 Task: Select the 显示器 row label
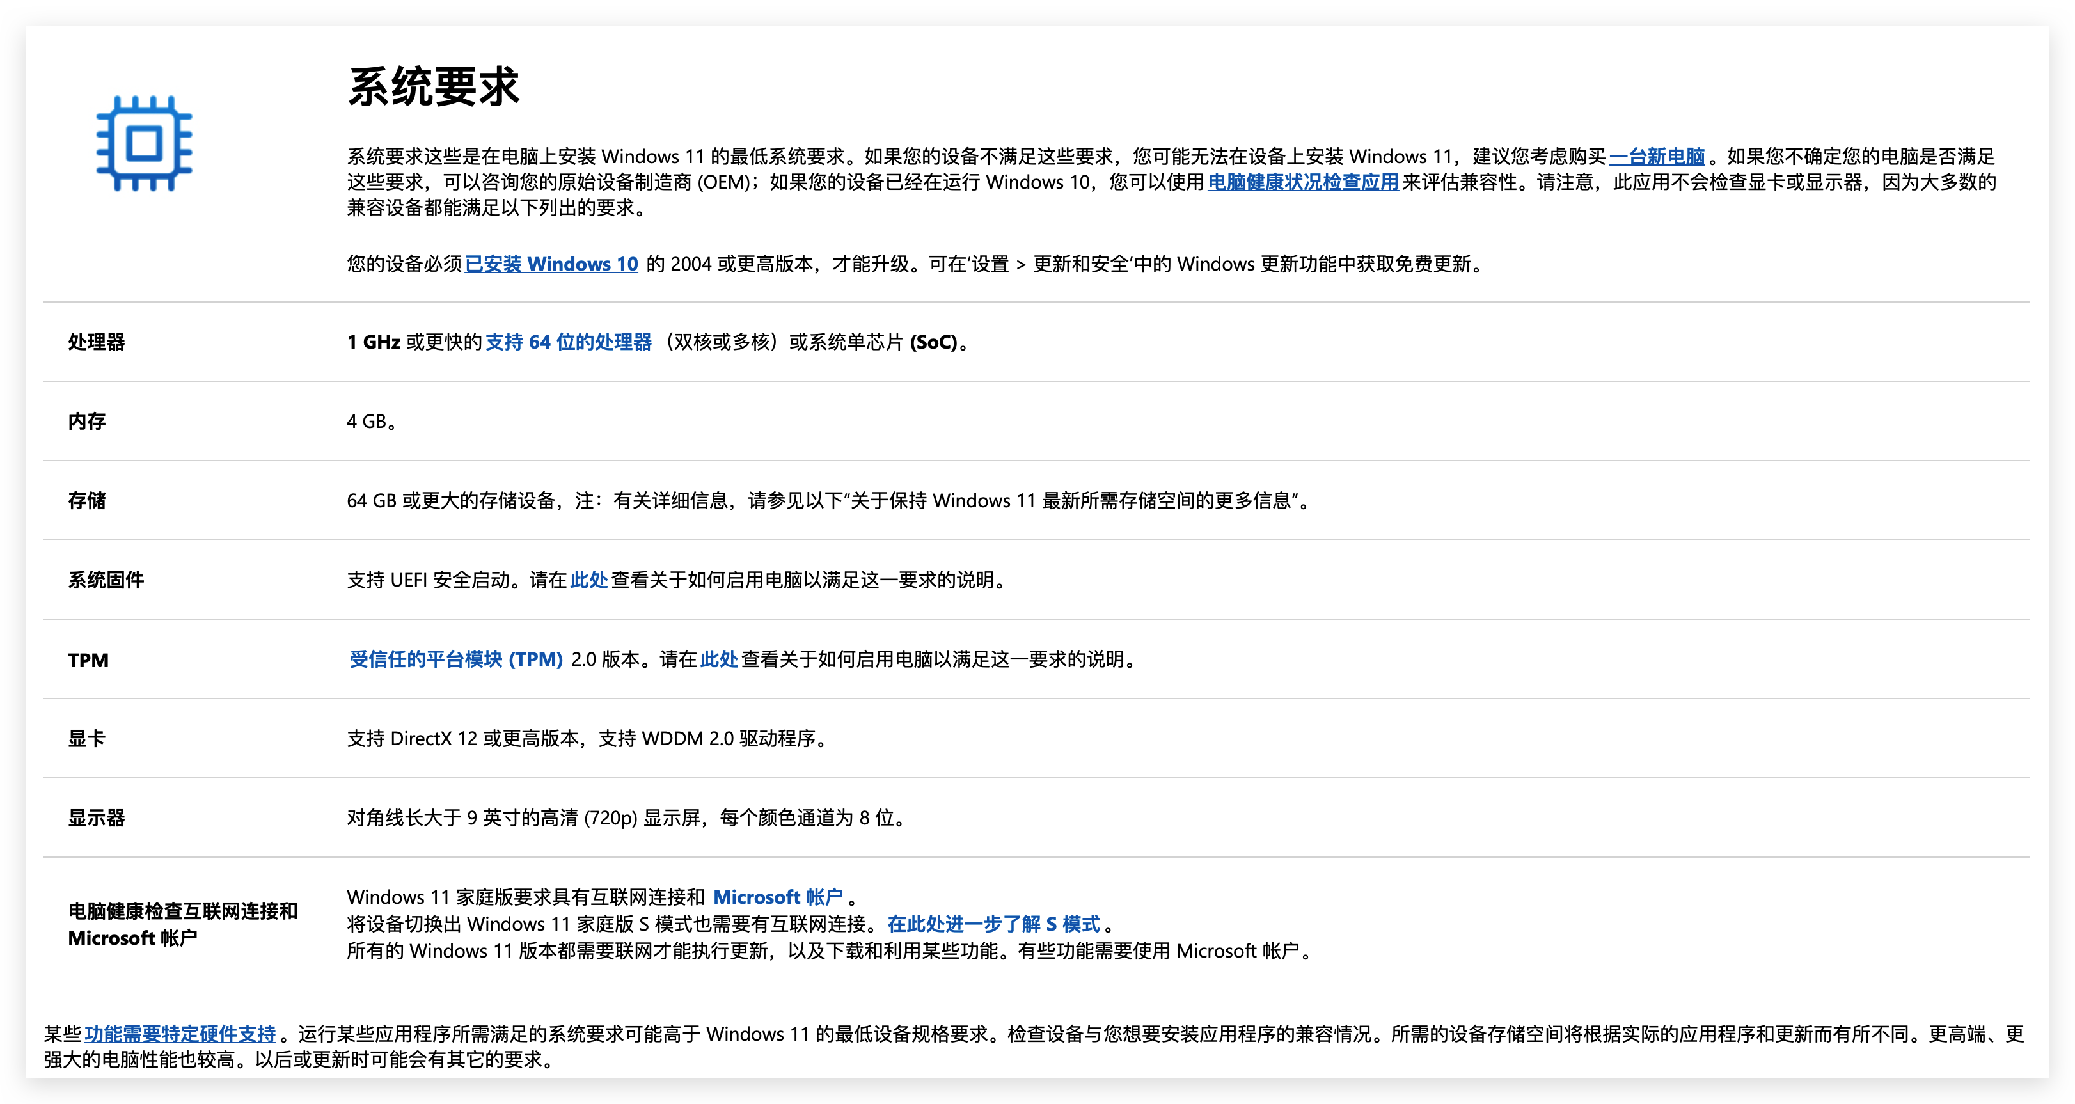click(x=97, y=818)
